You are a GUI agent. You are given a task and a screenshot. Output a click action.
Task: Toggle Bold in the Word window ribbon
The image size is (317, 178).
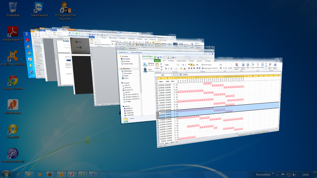[x=112, y=44]
